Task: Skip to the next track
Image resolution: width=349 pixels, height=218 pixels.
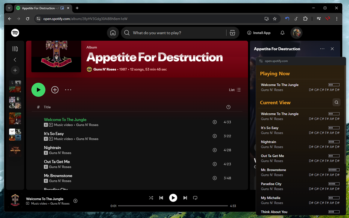Action: pyautogui.click(x=185, y=198)
